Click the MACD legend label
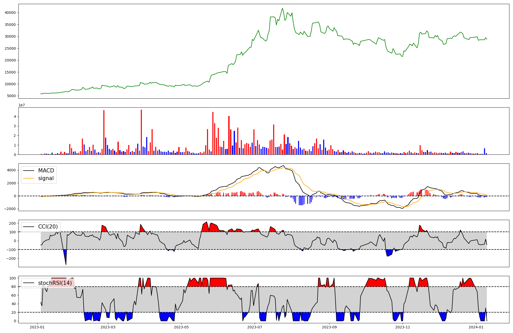The height and width of the screenshot is (333, 513). pyautogui.click(x=46, y=171)
